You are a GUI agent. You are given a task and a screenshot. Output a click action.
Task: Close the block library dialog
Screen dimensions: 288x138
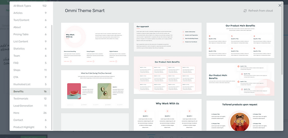click(280, 5)
